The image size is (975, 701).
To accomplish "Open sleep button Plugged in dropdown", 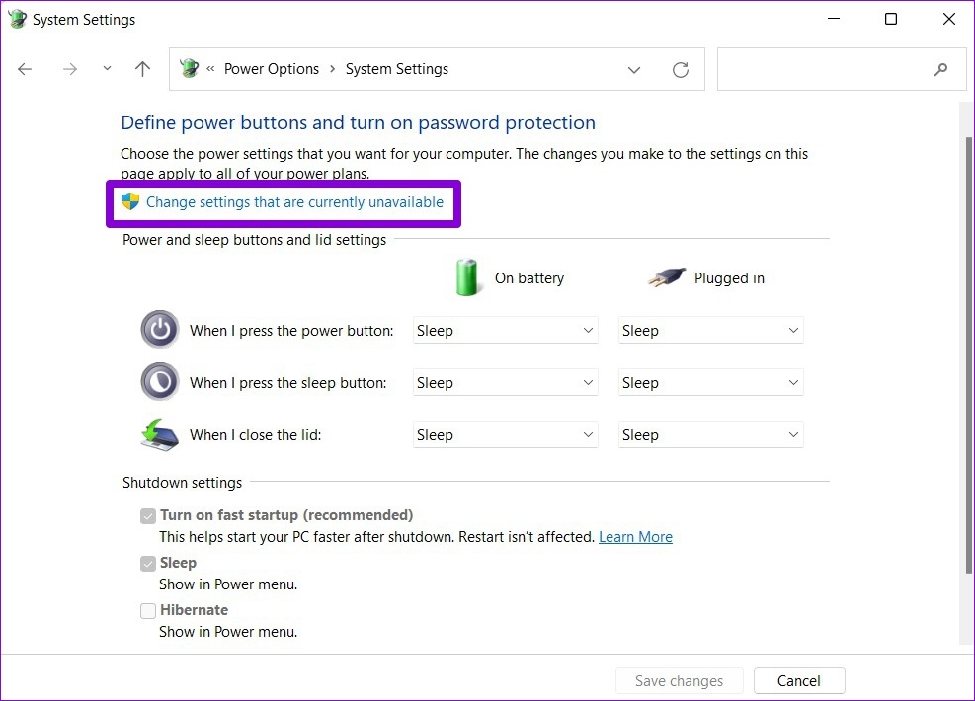I will tap(710, 383).
